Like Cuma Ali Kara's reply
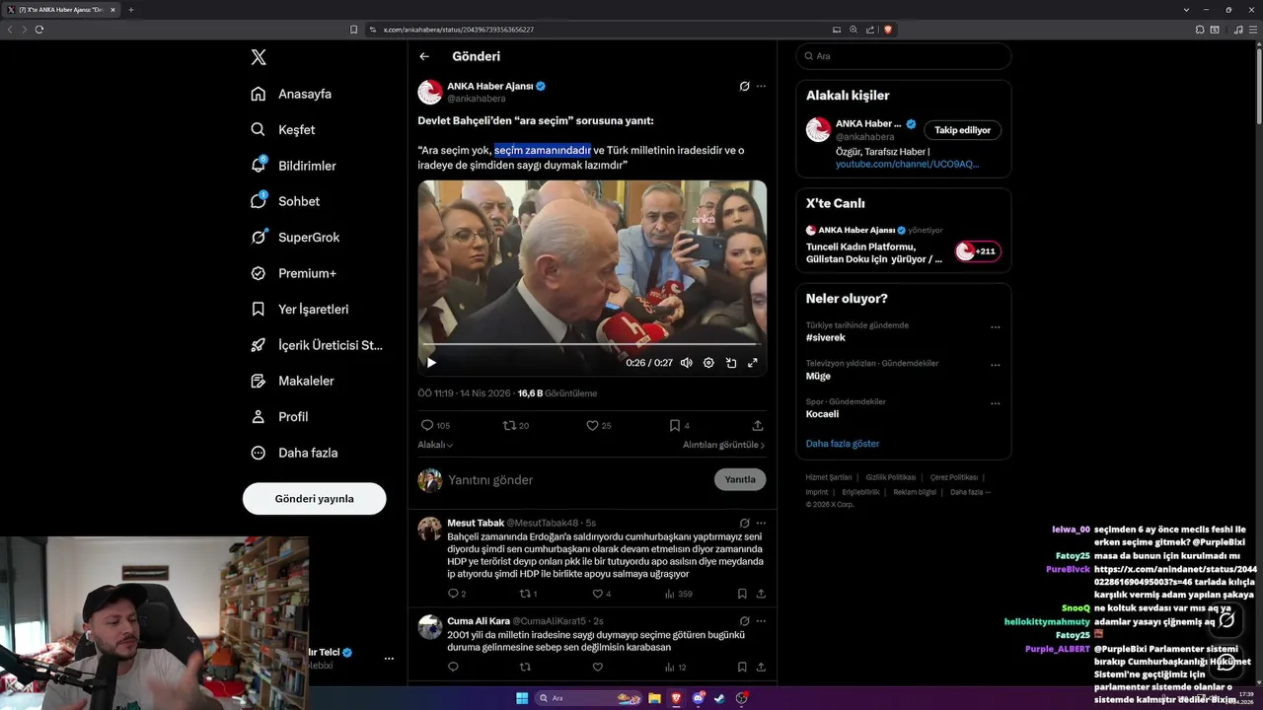The width and height of the screenshot is (1263, 710). 597,667
